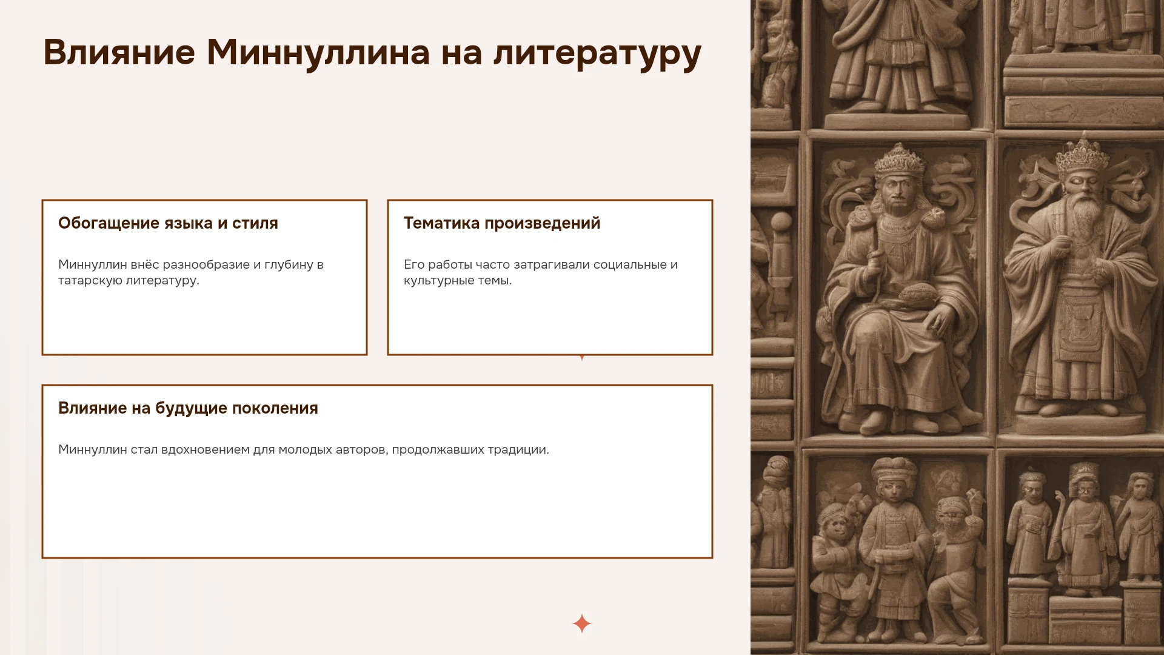Click the blank slide background below title
Screen dimensions: 1164x655
click(376, 139)
